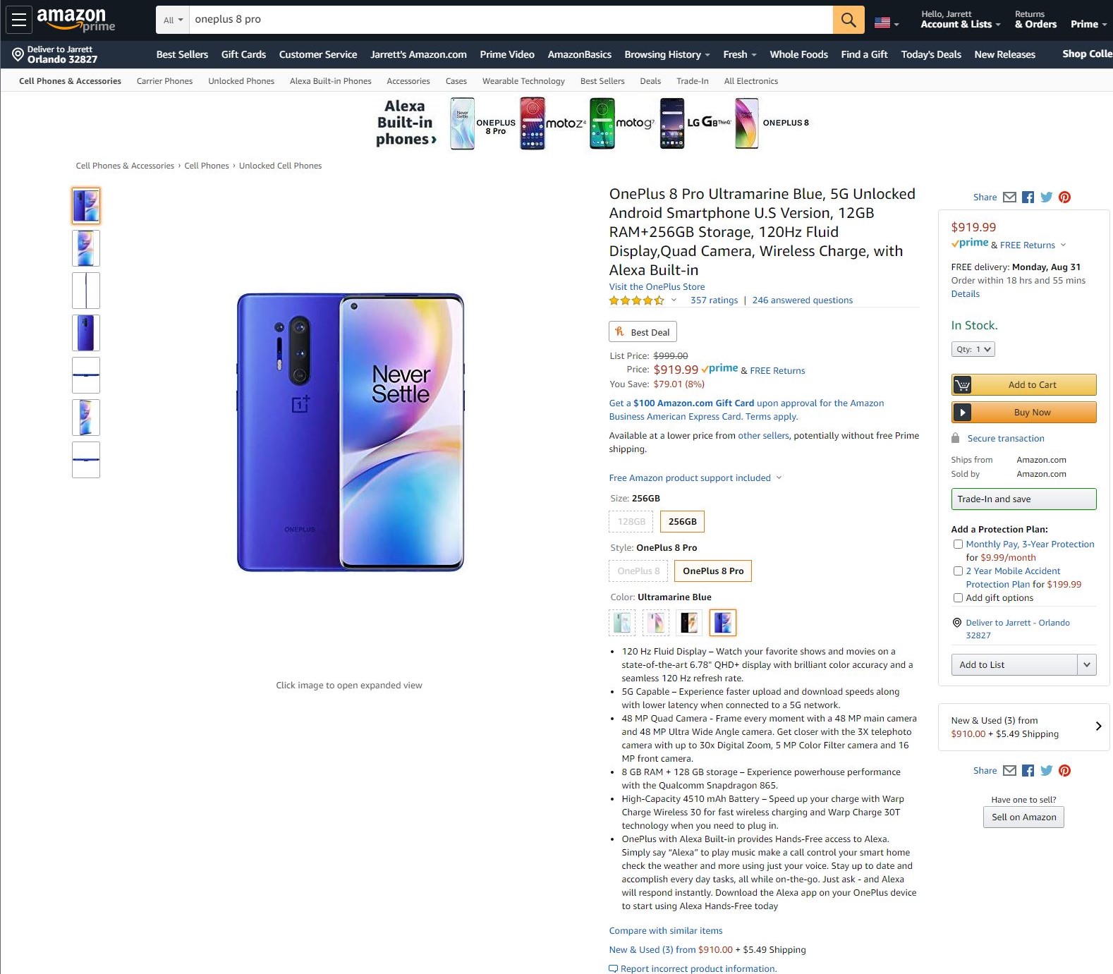Share product via email icon
The height and width of the screenshot is (974, 1113).
1009,197
